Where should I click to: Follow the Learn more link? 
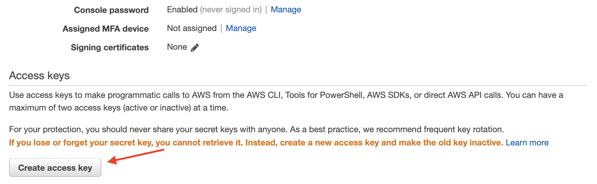(527, 143)
